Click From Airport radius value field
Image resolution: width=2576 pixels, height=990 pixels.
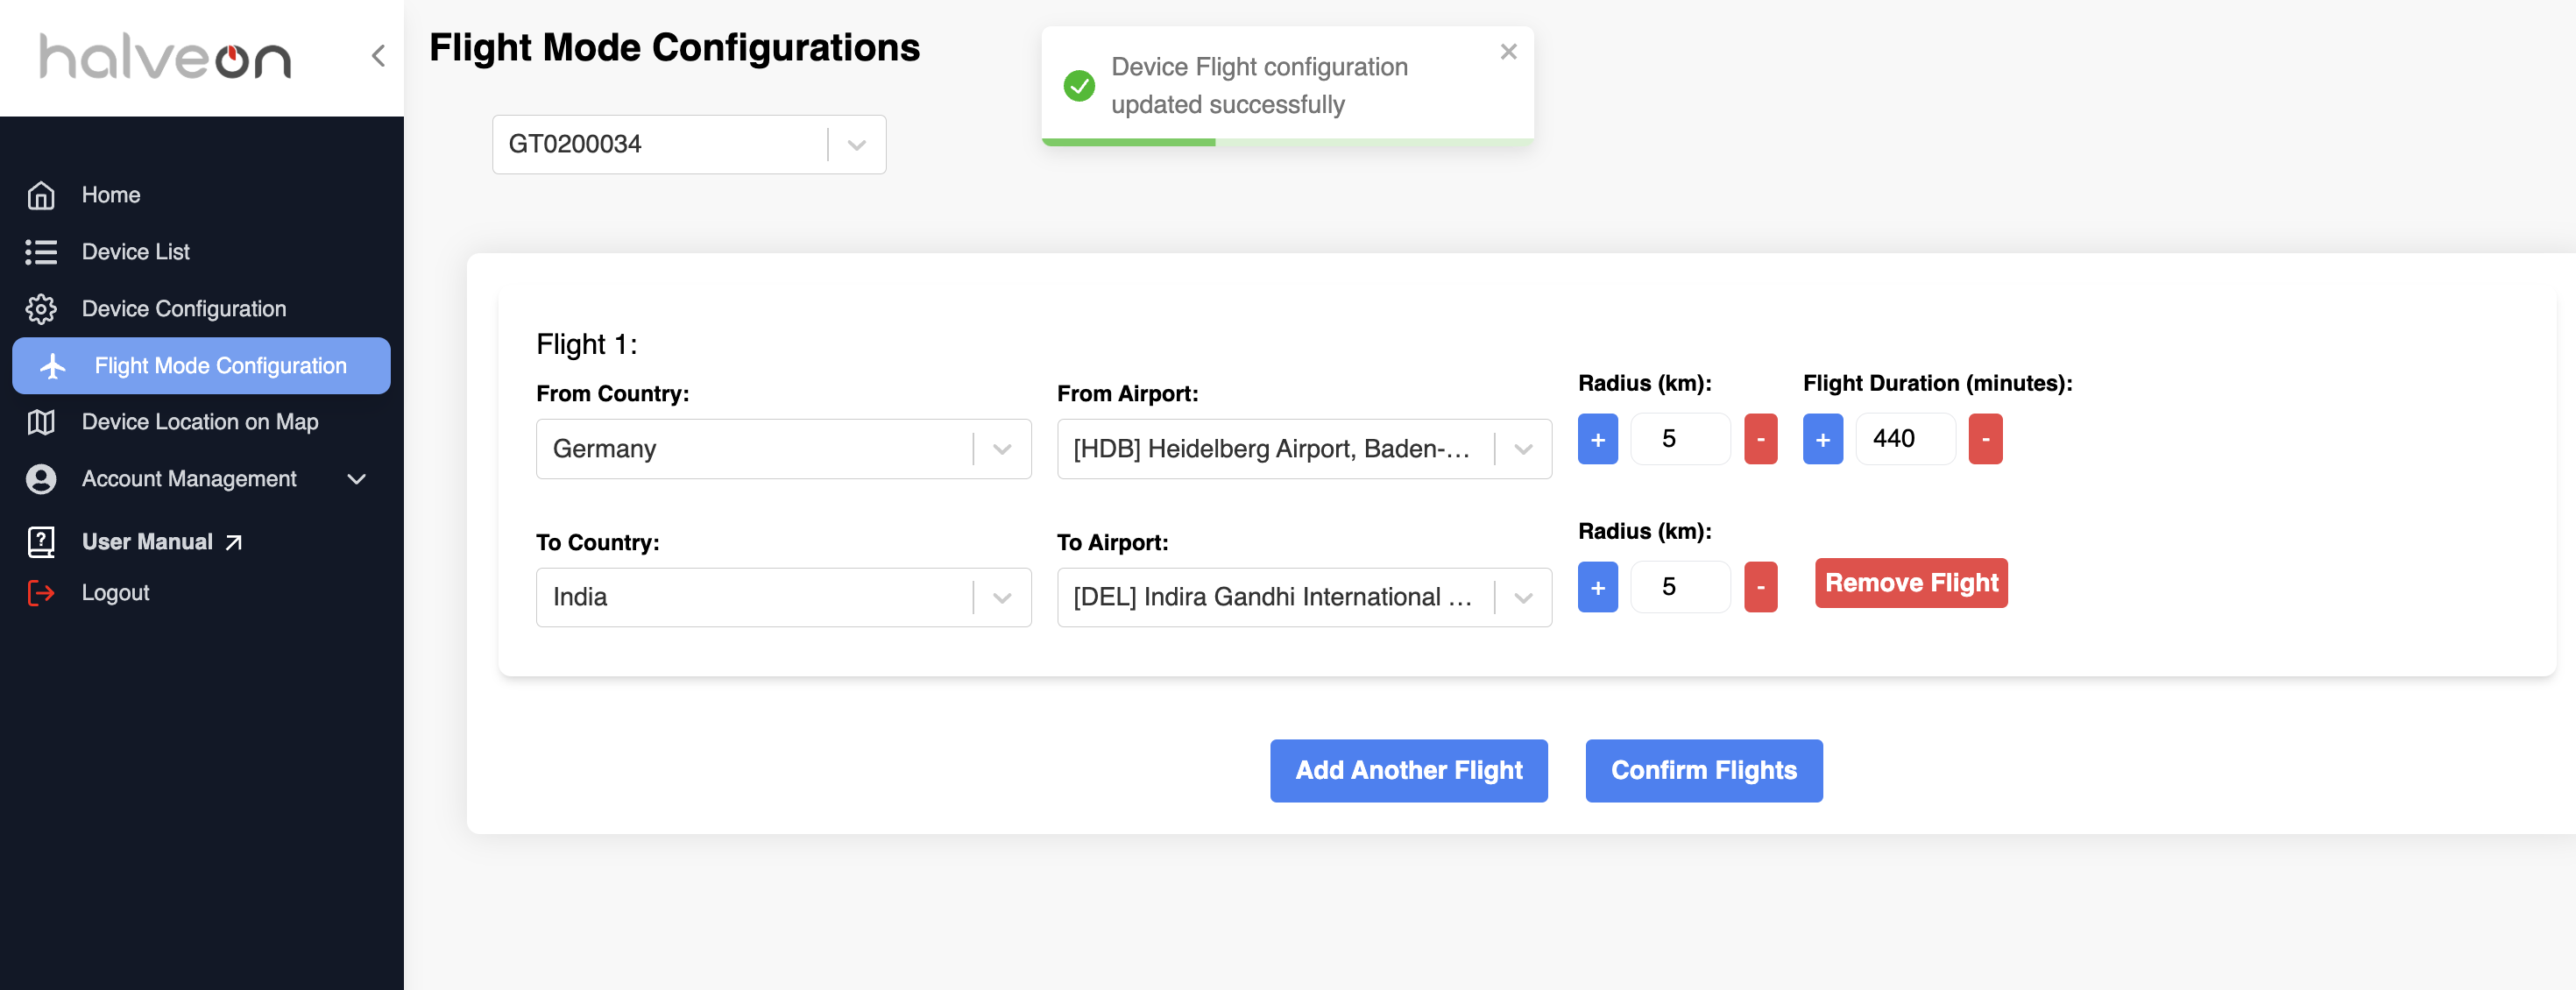1680,439
